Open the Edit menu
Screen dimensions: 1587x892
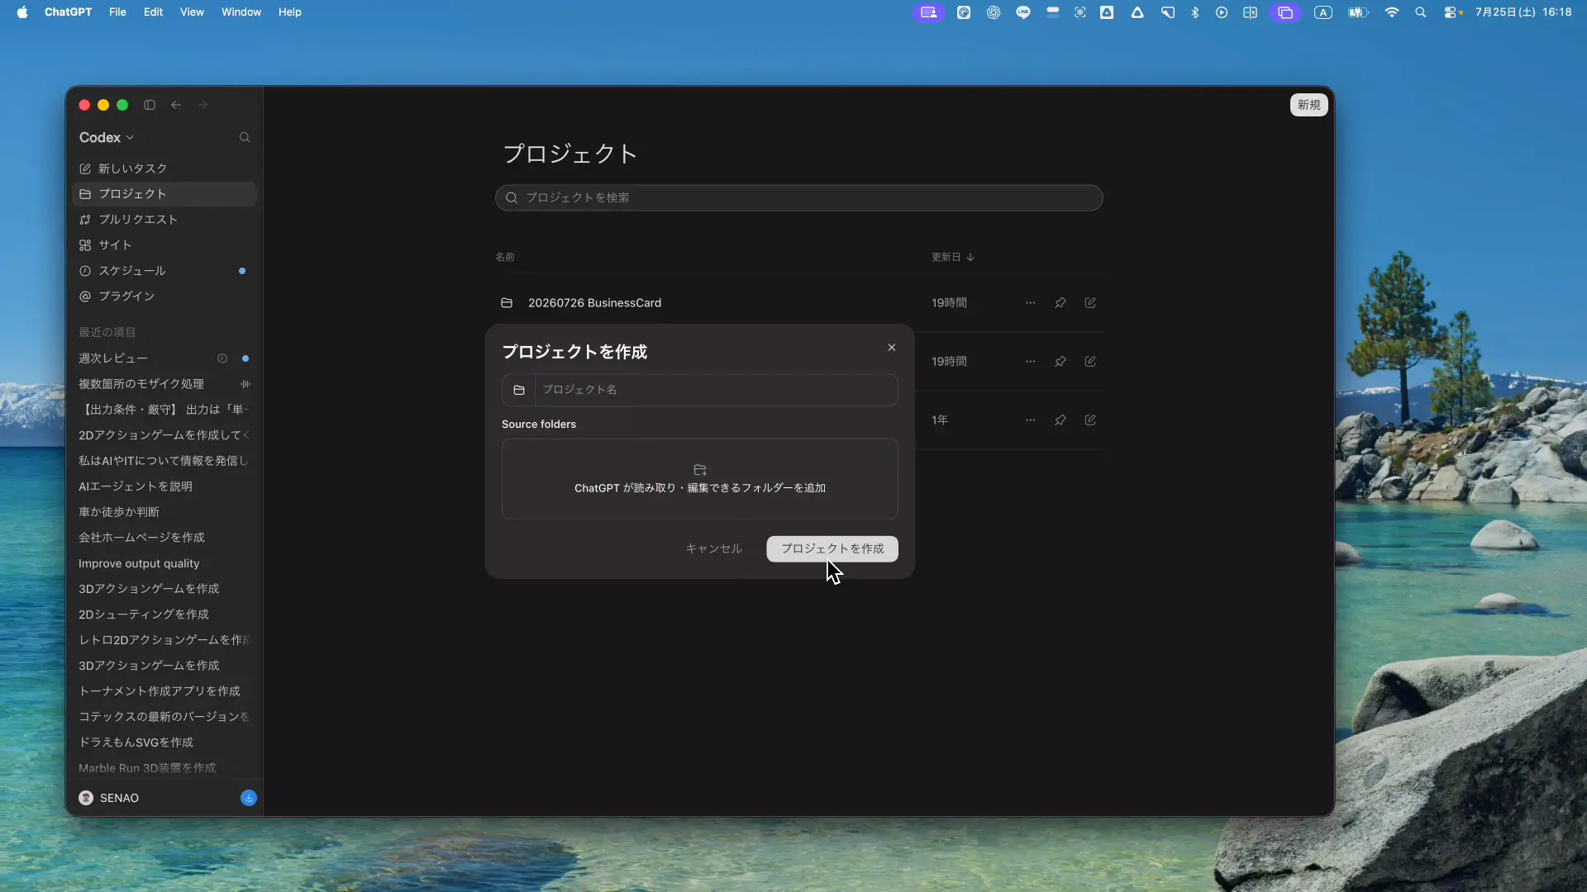coord(153,12)
